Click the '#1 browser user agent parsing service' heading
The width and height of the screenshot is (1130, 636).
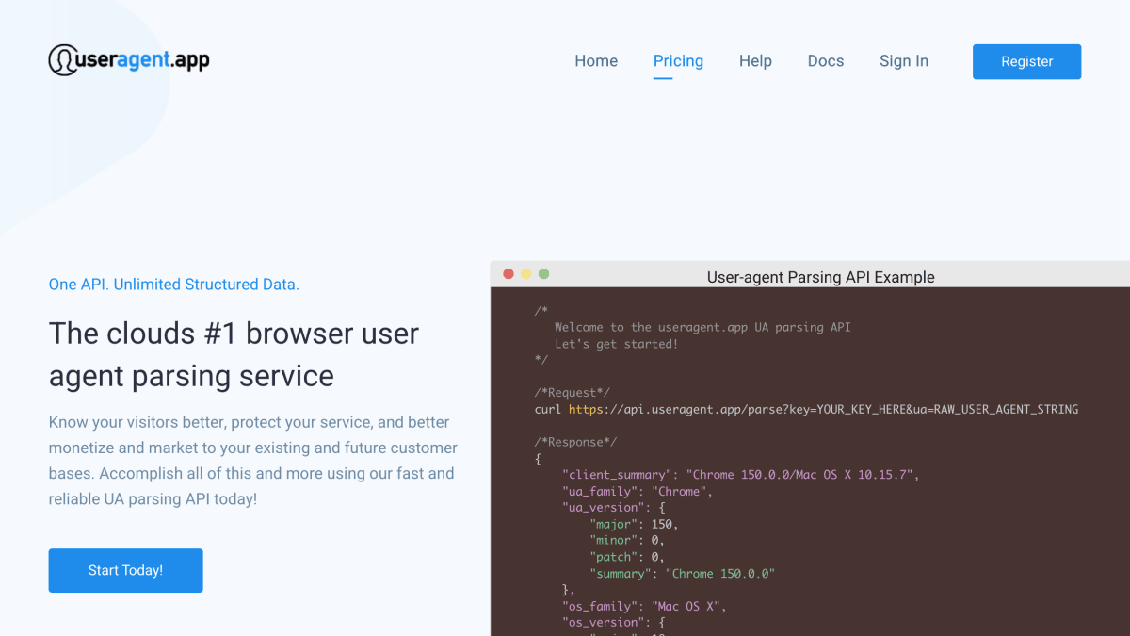click(x=234, y=354)
